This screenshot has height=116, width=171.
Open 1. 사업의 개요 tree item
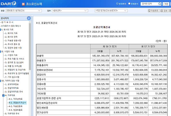pos(11,55)
